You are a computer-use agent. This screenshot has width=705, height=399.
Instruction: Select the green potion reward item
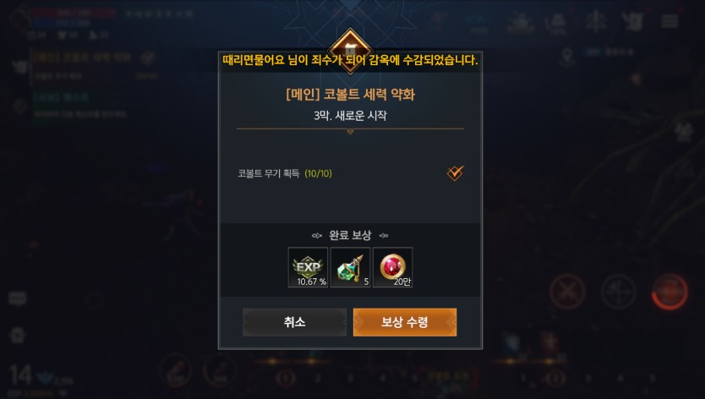point(350,267)
